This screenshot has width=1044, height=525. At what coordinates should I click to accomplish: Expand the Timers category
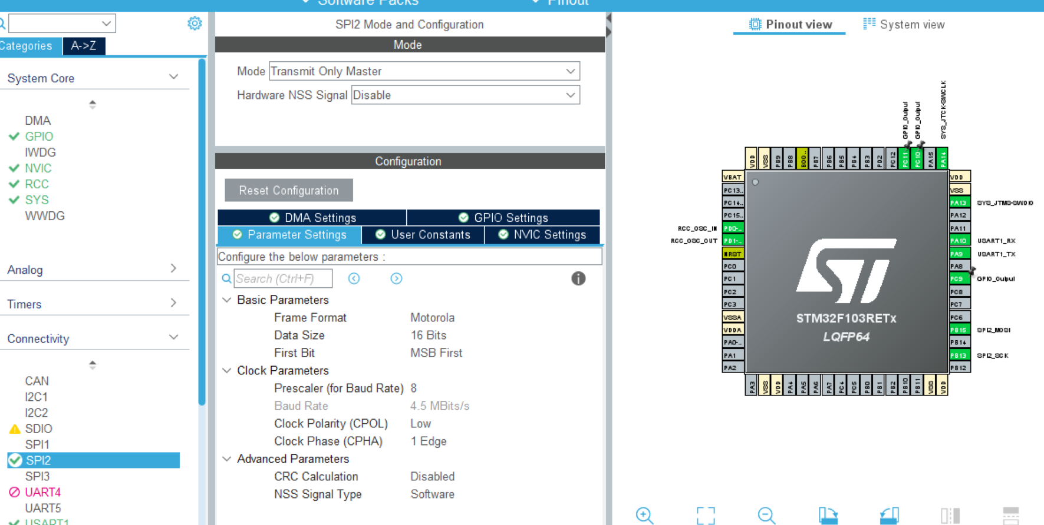173,303
